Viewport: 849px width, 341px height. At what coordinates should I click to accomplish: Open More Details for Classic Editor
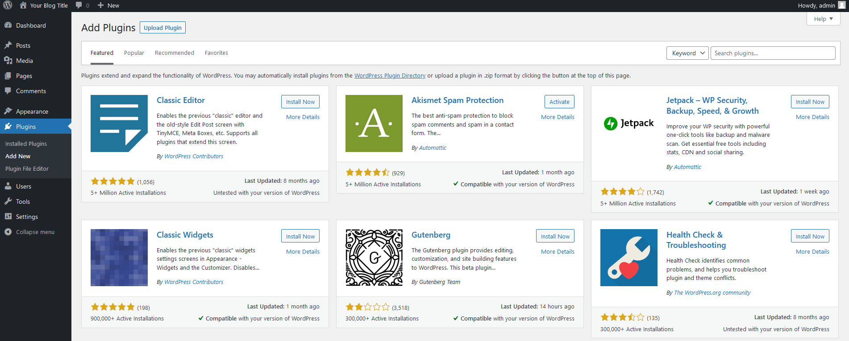tap(303, 117)
